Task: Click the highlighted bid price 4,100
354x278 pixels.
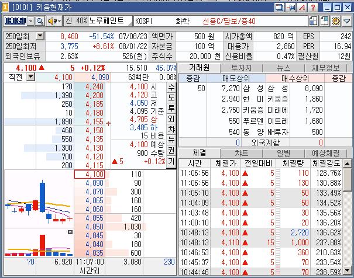Action: pyautogui.click(x=90, y=174)
